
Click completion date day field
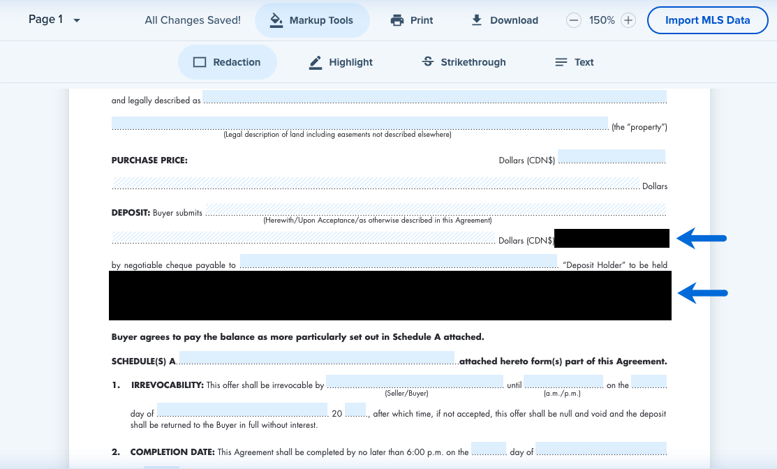489,449
